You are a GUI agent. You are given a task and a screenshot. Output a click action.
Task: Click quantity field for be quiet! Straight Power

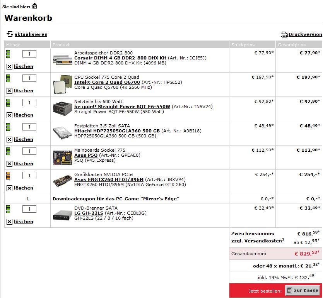click(x=29, y=102)
